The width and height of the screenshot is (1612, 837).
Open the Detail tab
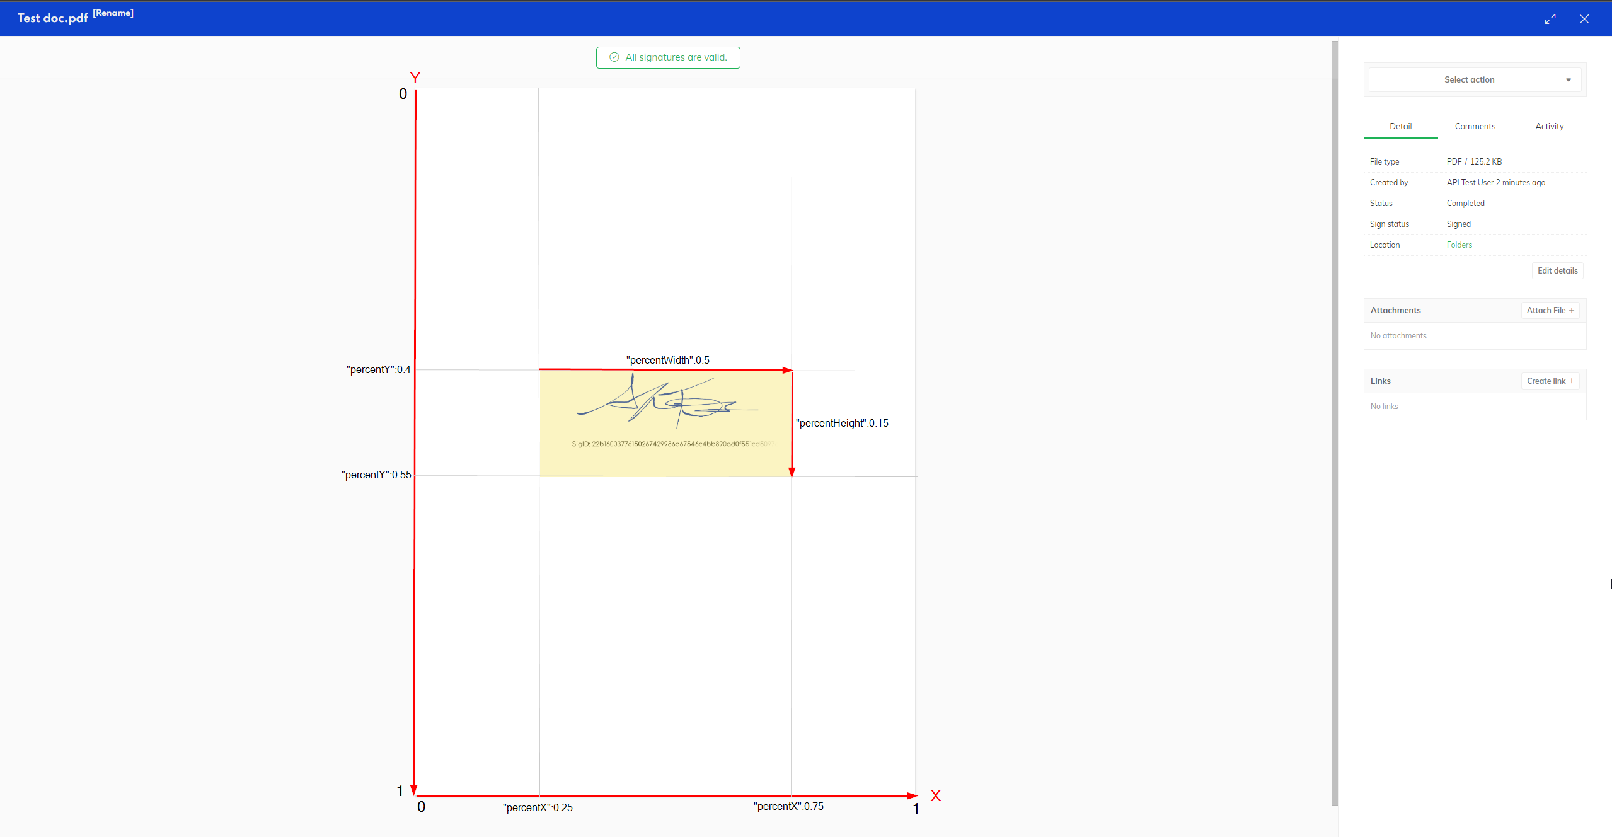[x=1400, y=126]
